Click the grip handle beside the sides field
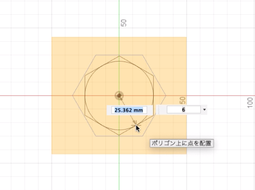 tap(159, 110)
